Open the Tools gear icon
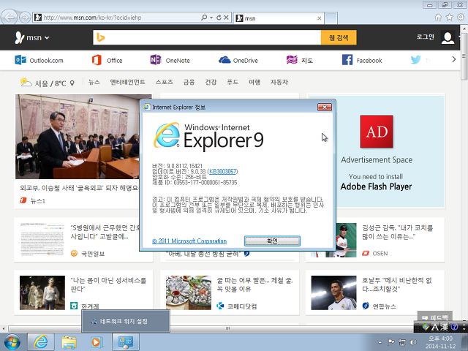This screenshot has height=351, width=468. pyautogui.click(x=461, y=18)
